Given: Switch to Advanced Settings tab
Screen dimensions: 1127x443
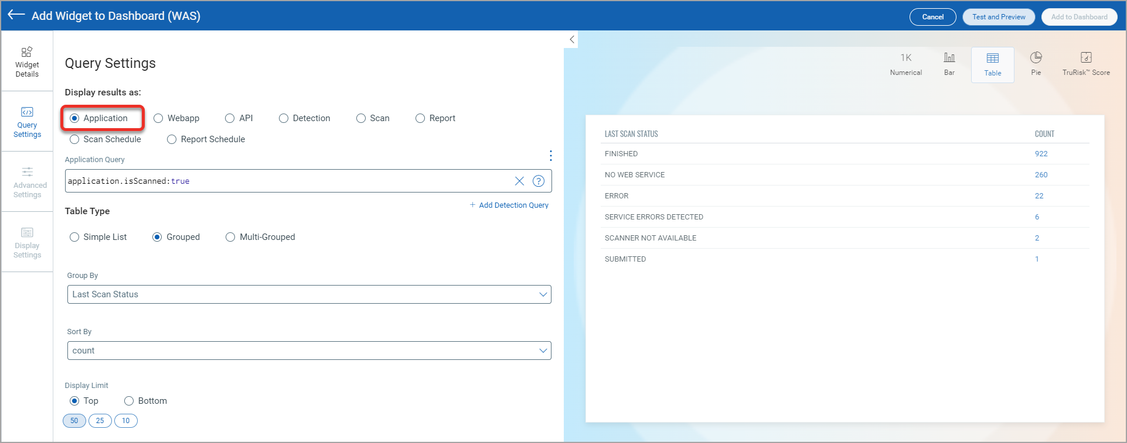Looking at the screenshot, I should [x=27, y=182].
